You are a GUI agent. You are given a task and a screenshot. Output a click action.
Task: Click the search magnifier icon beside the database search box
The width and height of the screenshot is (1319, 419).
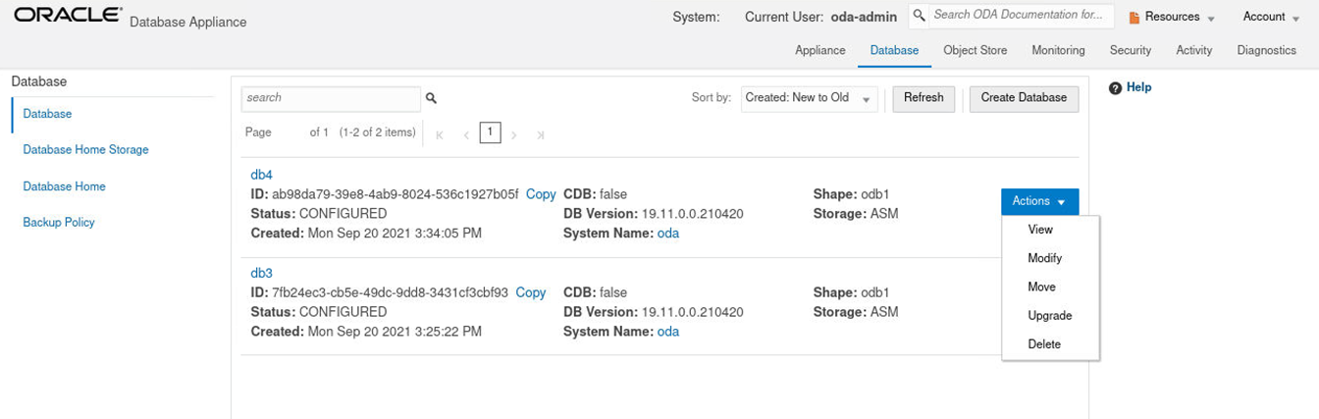pyautogui.click(x=431, y=98)
